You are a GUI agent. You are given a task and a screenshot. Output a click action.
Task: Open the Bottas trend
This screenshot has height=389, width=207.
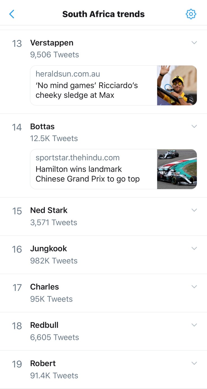point(42,127)
